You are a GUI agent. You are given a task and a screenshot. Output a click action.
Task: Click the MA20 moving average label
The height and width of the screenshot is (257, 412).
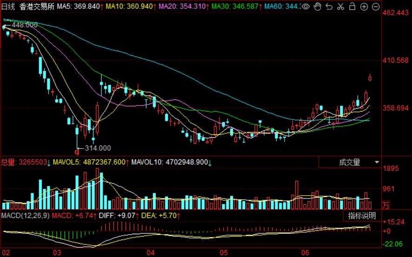click(183, 7)
